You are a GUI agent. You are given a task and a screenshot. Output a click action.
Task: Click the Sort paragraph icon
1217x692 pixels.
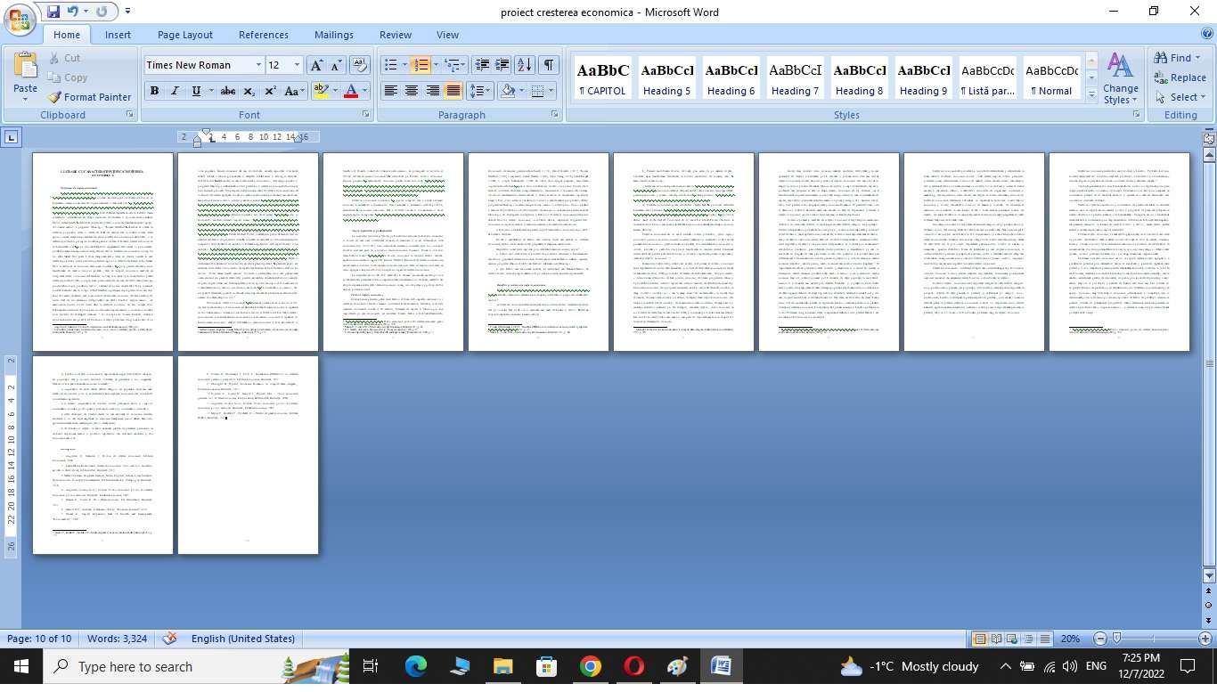[524, 65]
